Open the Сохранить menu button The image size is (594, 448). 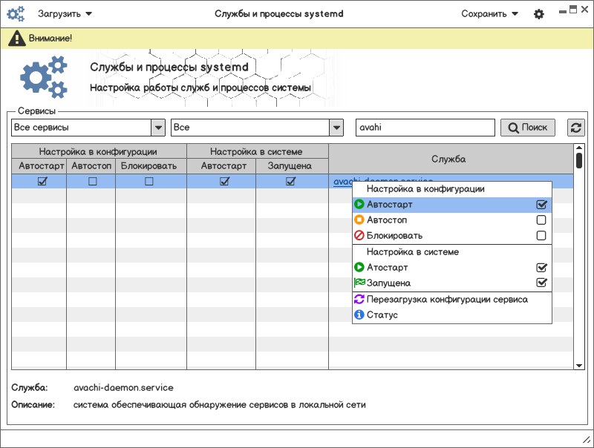click(489, 14)
